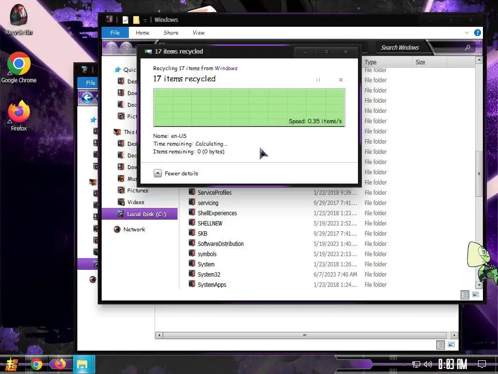Switch to details view in the rear window
This screenshot has width=498, height=374.
440,345
